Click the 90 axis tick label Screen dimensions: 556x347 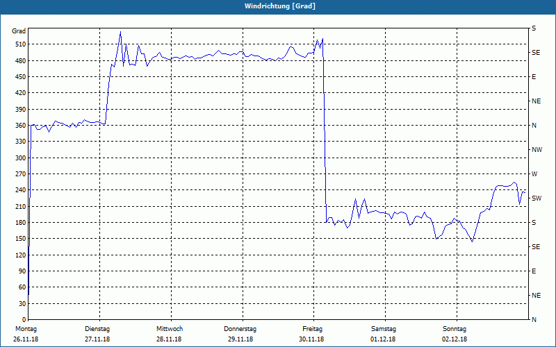coord(22,271)
